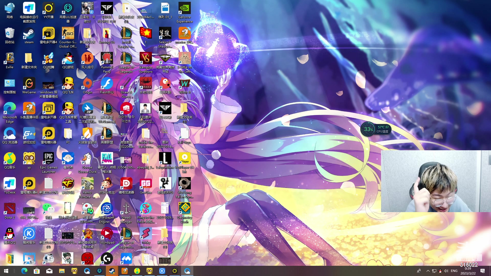Click the 网络 network desktop icon
491x276 pixels.
tap(10, 11)
